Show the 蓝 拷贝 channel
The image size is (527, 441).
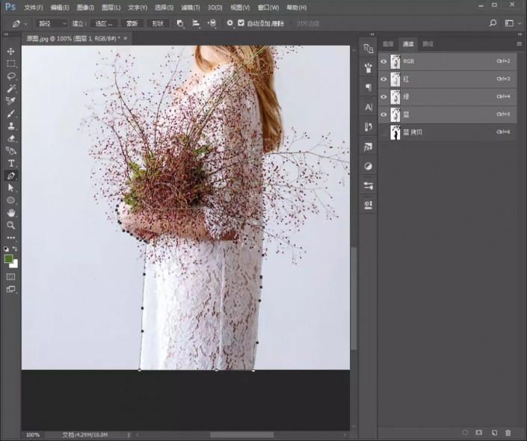[384, 132]
